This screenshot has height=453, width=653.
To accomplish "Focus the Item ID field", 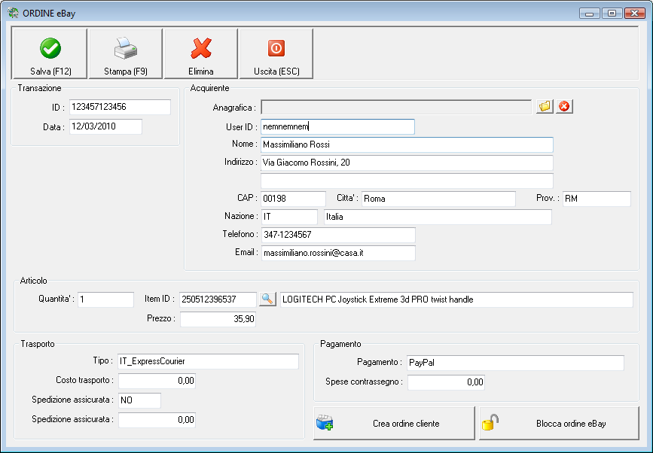I will click(x=218, y=299).
